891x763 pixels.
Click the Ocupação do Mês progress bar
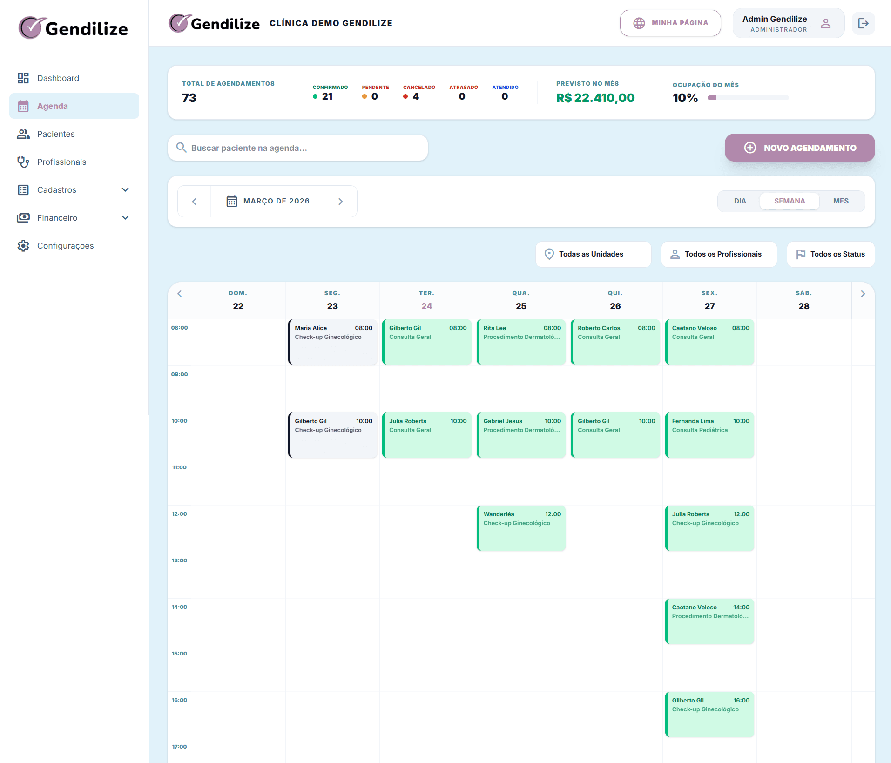(x=748, y=98)
